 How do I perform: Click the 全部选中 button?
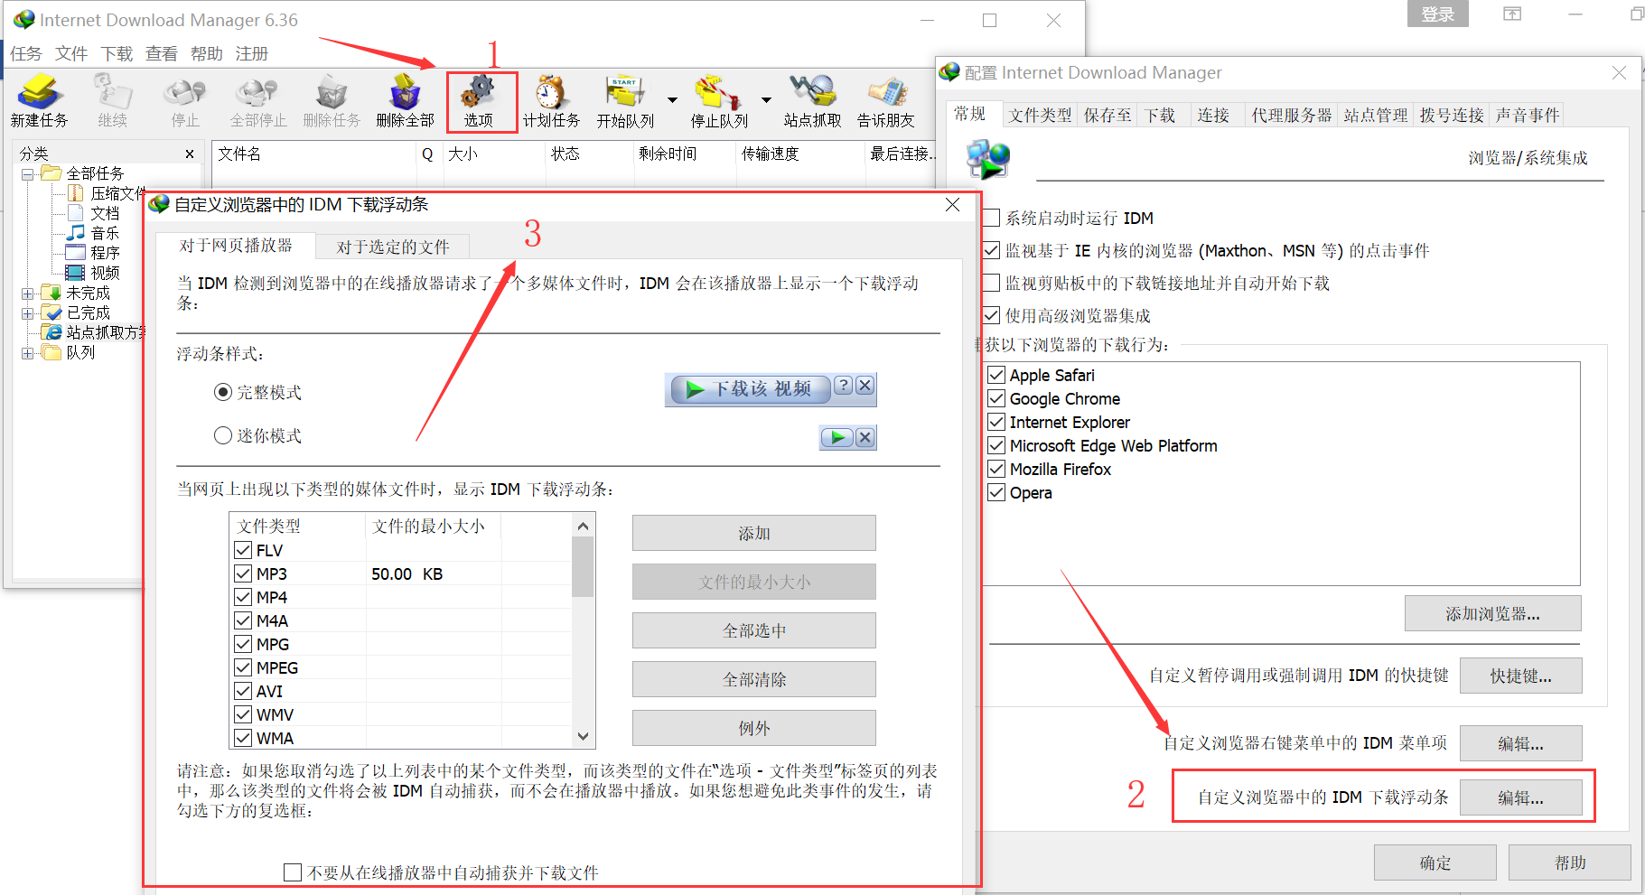pos(754,630)
